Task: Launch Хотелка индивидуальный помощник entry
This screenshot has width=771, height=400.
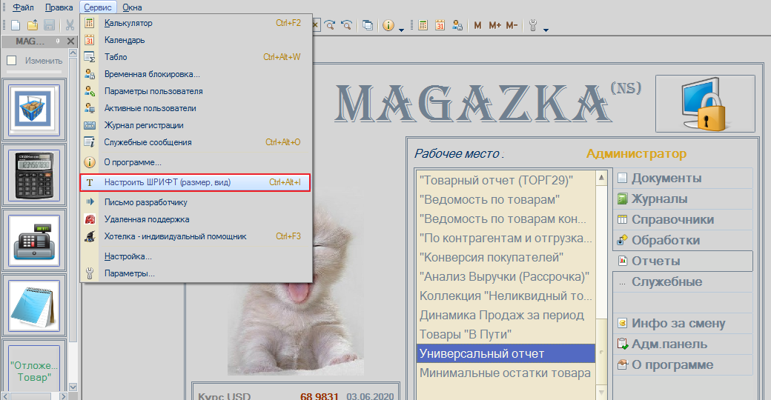Action: [x=196, y=236]
